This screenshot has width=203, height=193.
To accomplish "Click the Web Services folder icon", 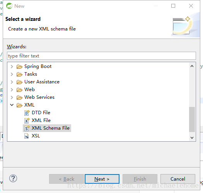I will (19, 97).
